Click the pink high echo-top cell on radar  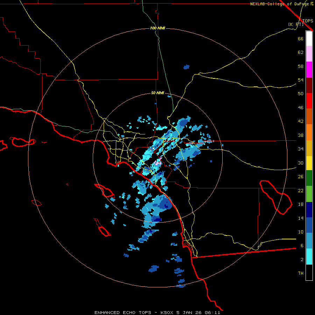pos(158,162)
